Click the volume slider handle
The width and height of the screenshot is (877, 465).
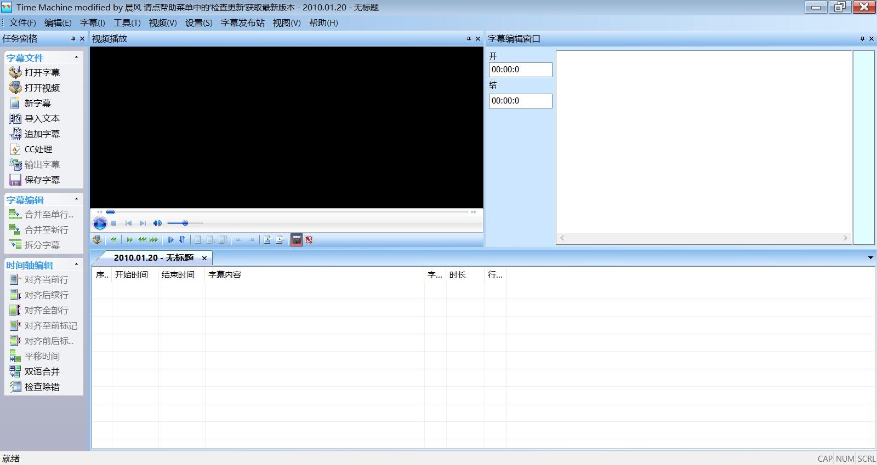click(185, 223)
